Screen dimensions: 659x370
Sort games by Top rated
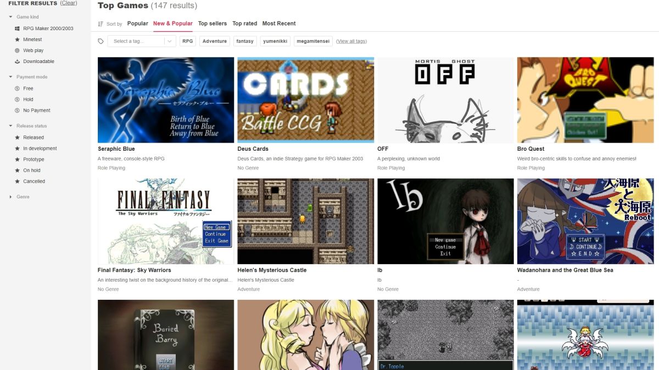pyautogui.click(x=244, y=24)
